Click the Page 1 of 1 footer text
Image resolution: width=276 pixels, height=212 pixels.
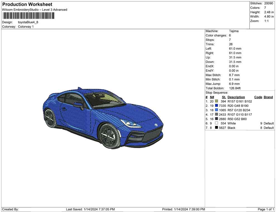[x=266, y=209]
